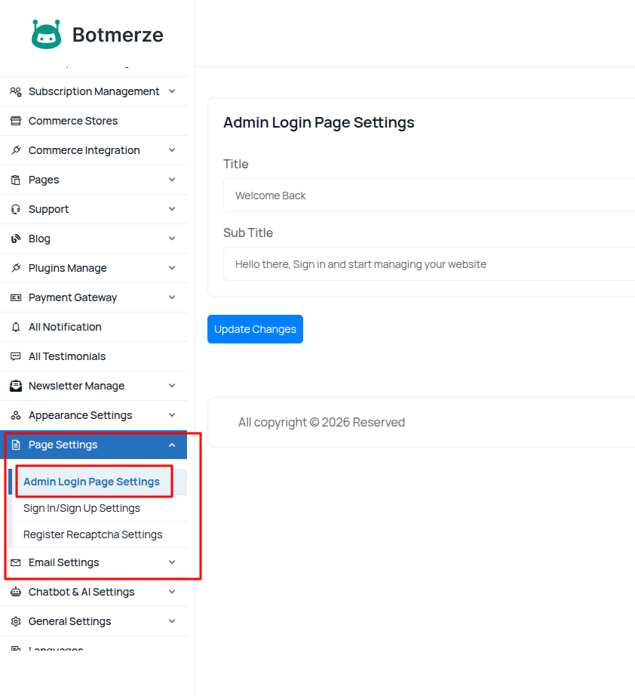Click the All Testimonials chat icon
635x696 pixels.
coord(16,356)
